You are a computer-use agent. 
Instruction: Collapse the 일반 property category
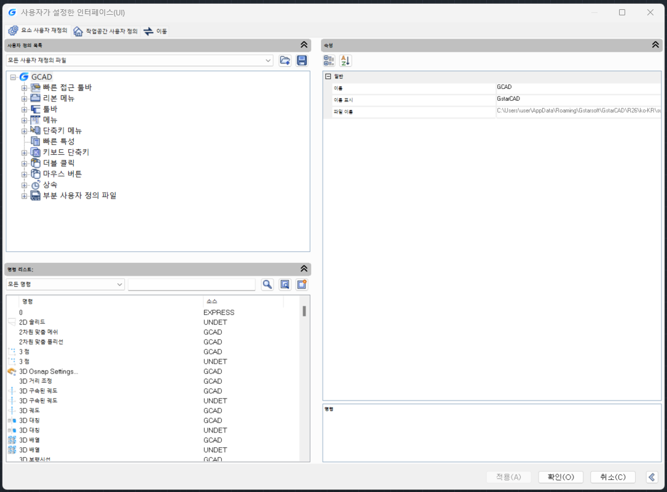(328, 76)
